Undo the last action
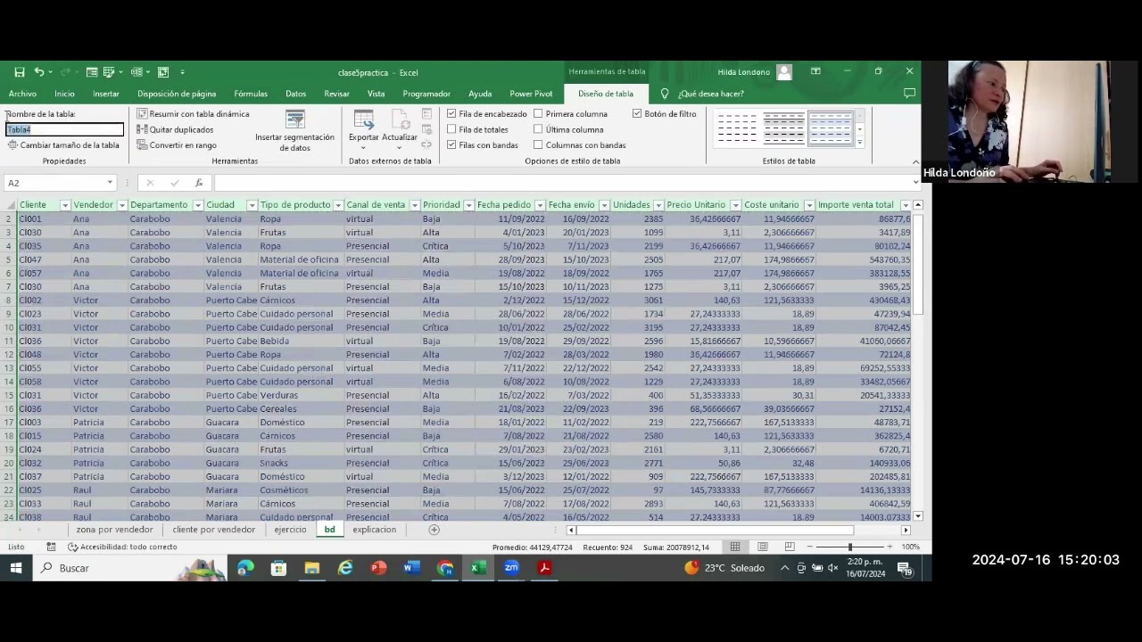Image resolution: width=1142 pixels, height=642 pixels. (x=38, y=72)
